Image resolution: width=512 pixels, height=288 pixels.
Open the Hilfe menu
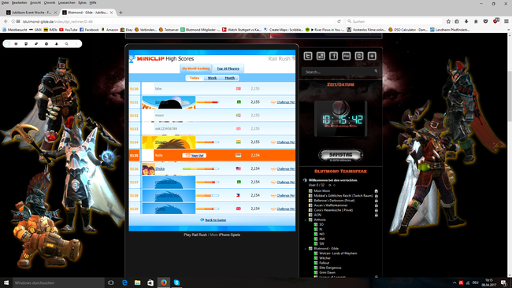(93, 2)
